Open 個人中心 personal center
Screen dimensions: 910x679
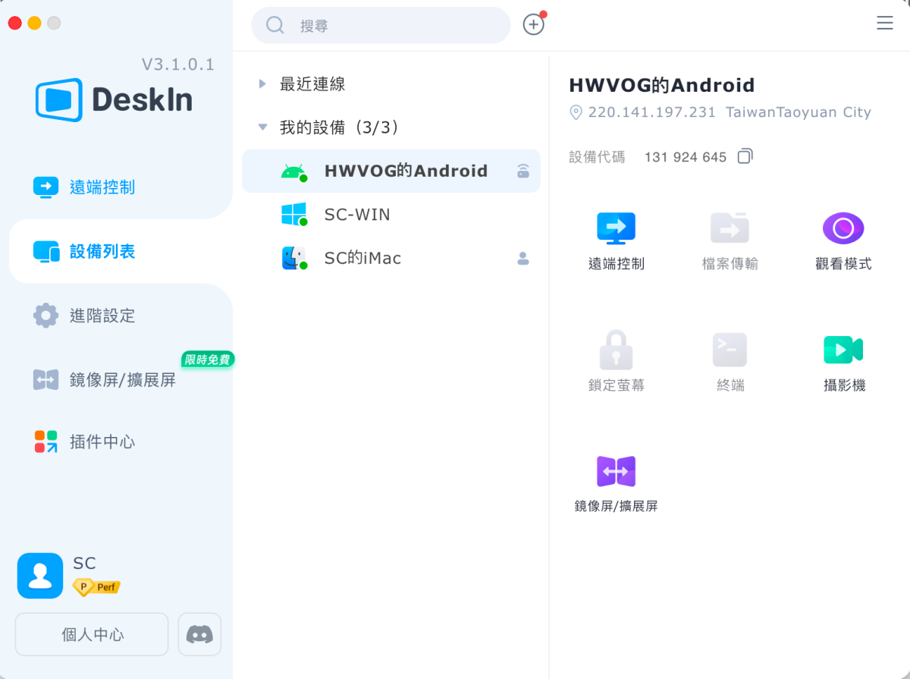[92, 634]
